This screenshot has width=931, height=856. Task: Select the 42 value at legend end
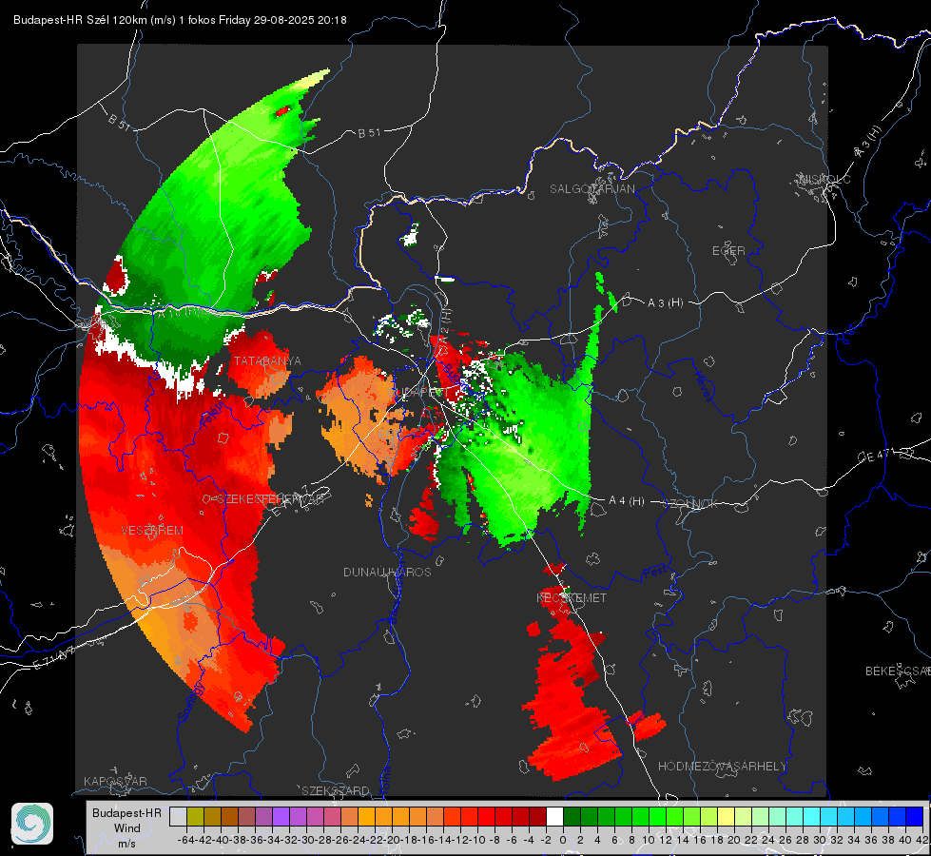click(x=921, y=840)
